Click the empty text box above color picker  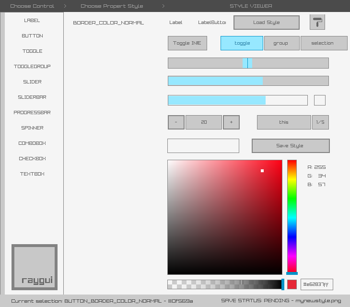coord(203,146)
